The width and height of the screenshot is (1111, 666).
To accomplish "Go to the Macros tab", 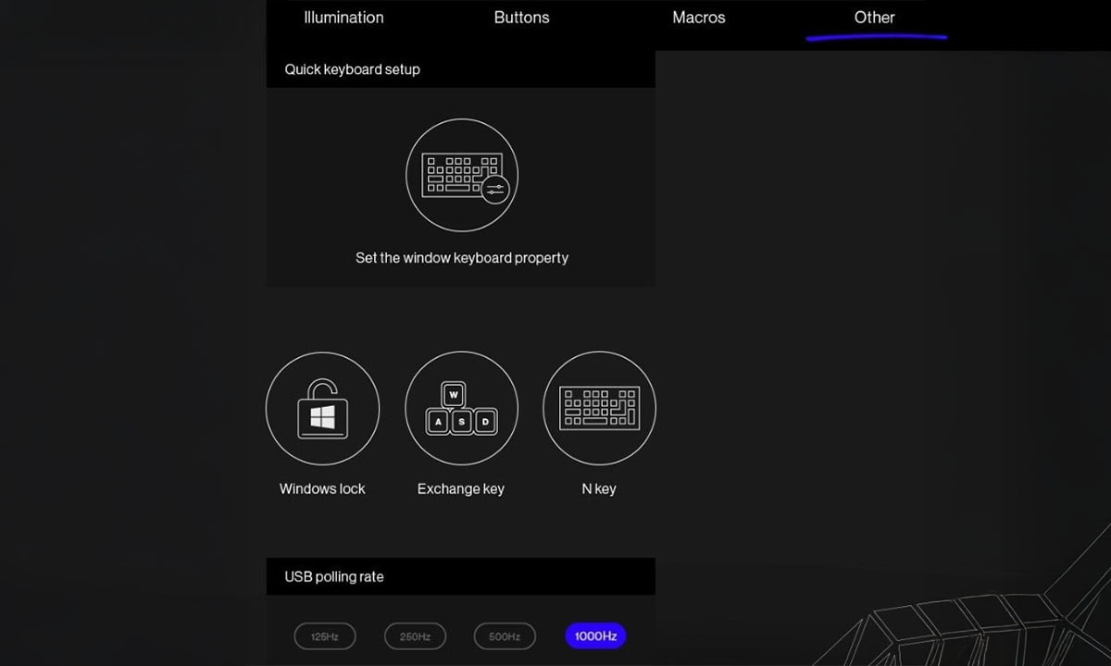I will [699, 18].
